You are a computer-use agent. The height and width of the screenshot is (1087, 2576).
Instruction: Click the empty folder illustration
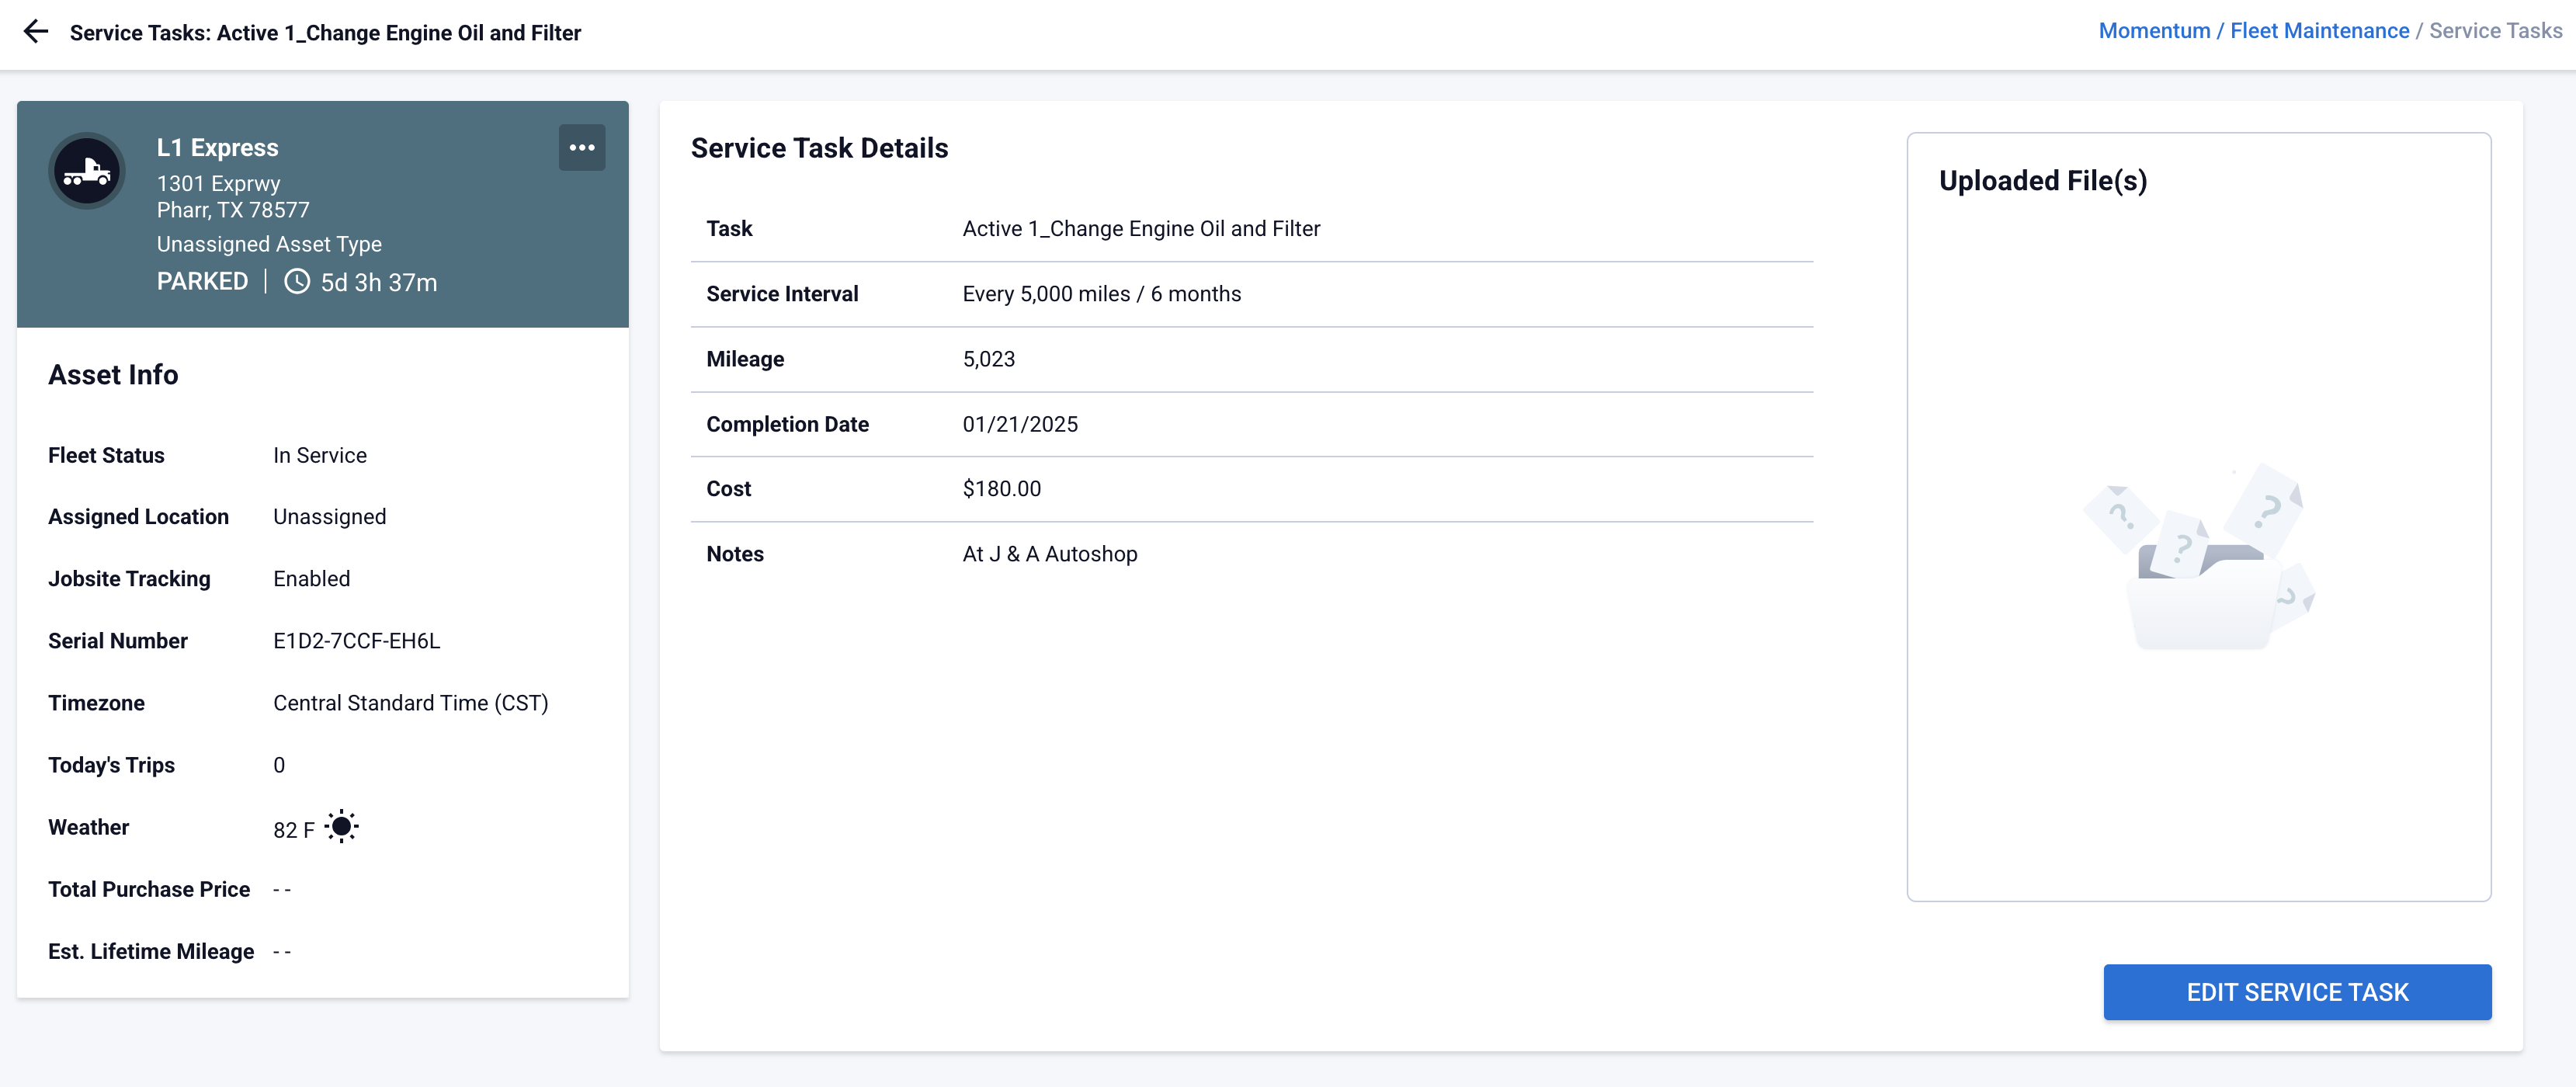2198,558
